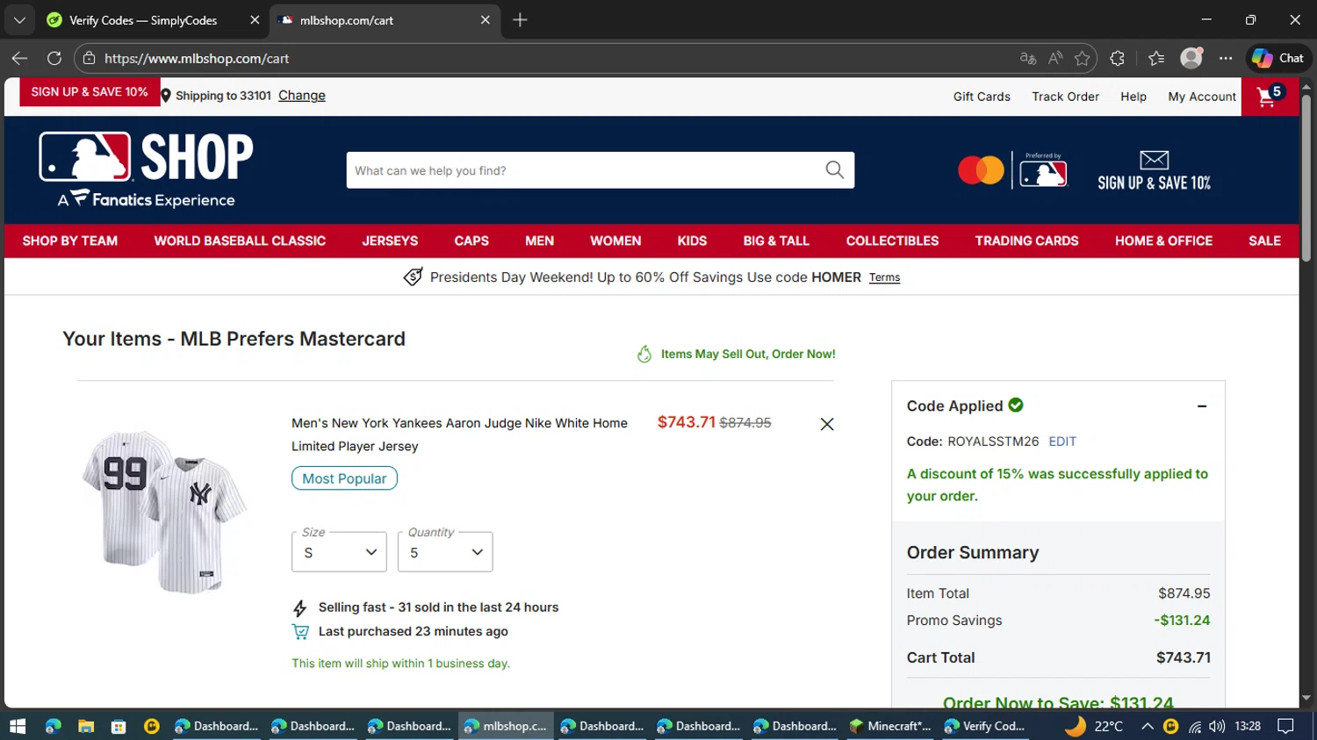
Task: Click the location pin shipping icon
Action: tap(166, 96)
